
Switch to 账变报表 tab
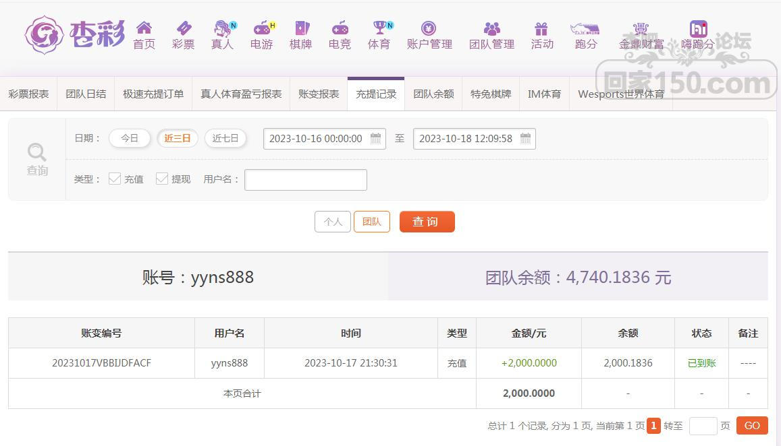[x=319, y=94]
